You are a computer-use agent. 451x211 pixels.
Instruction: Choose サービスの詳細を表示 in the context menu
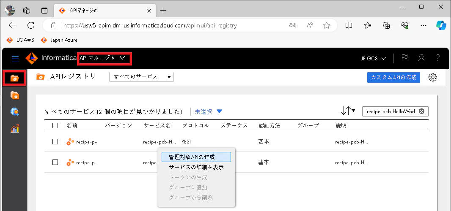196,168
